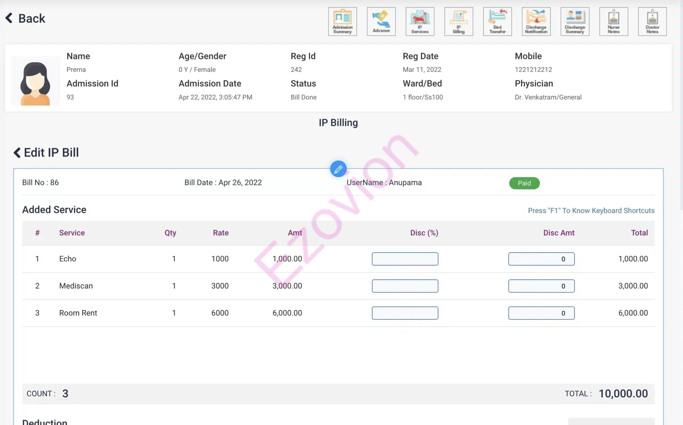The width and height of the screenshot is (683, 425).
Task: Click the Advance payment icon
Action: pos(381,22)
